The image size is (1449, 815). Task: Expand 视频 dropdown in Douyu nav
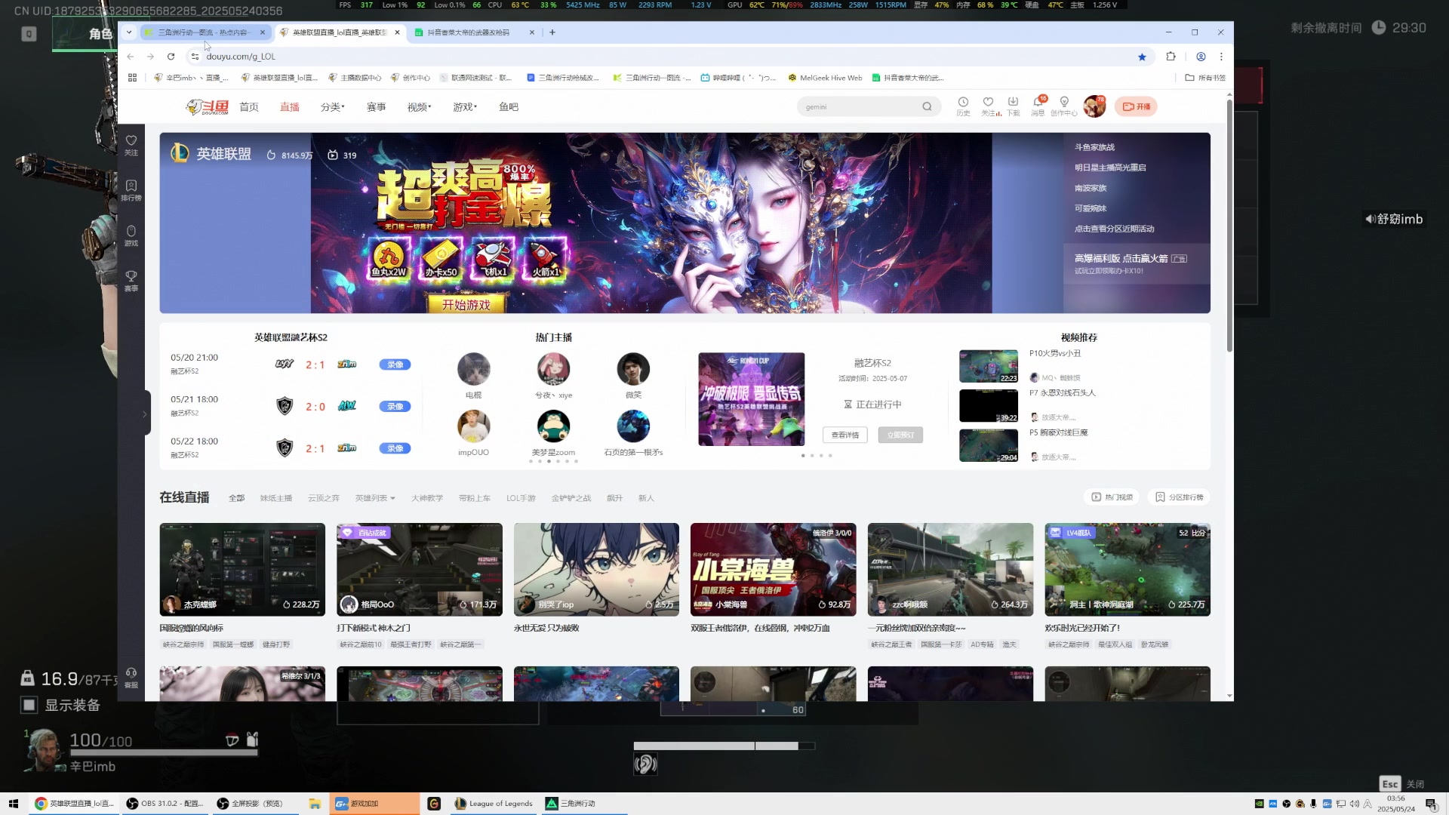coord(419,107)
